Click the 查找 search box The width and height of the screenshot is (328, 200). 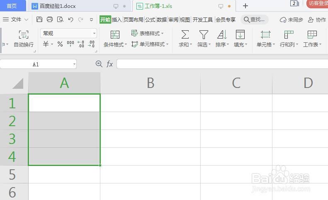pyautogui.click(x=254, y=20)
